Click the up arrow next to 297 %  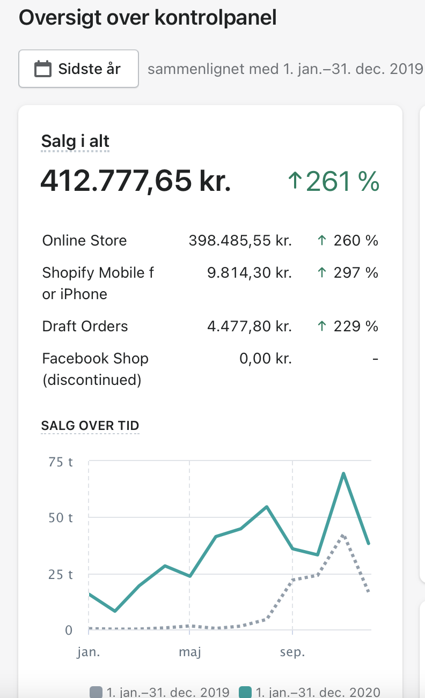pyautogui.click(x=321, y=273)
